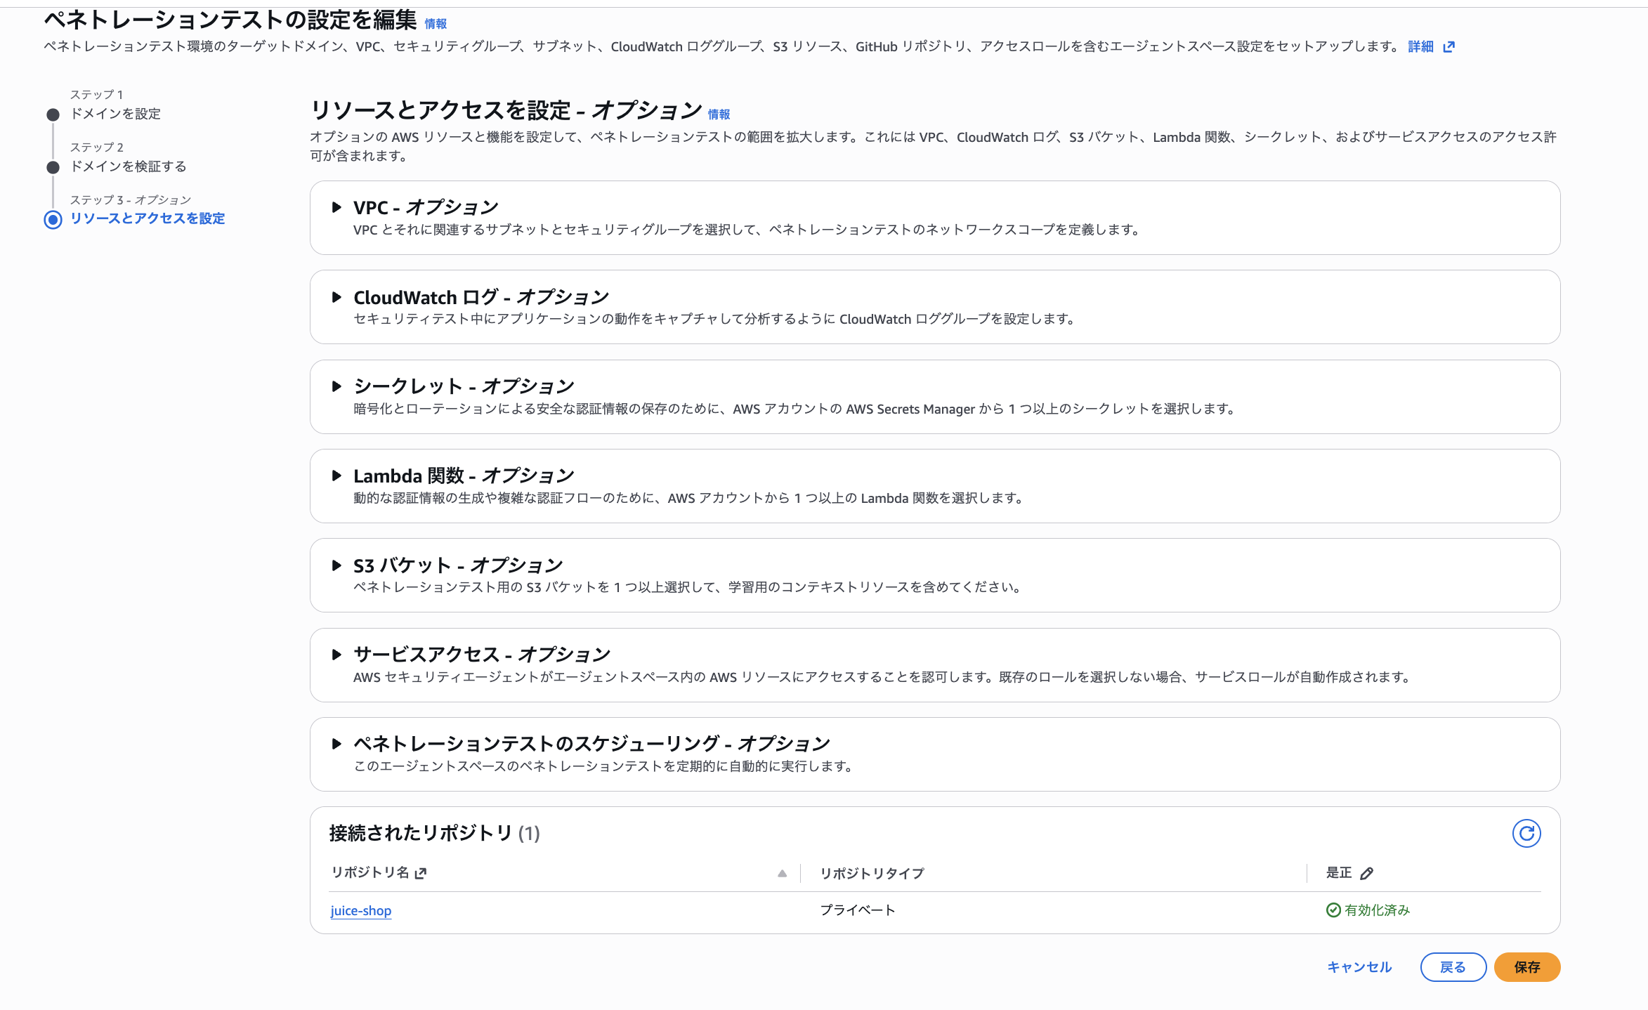Click the 是正 column header
The height and width of the screenshot is (1010, 1648).
point(1338,872)
